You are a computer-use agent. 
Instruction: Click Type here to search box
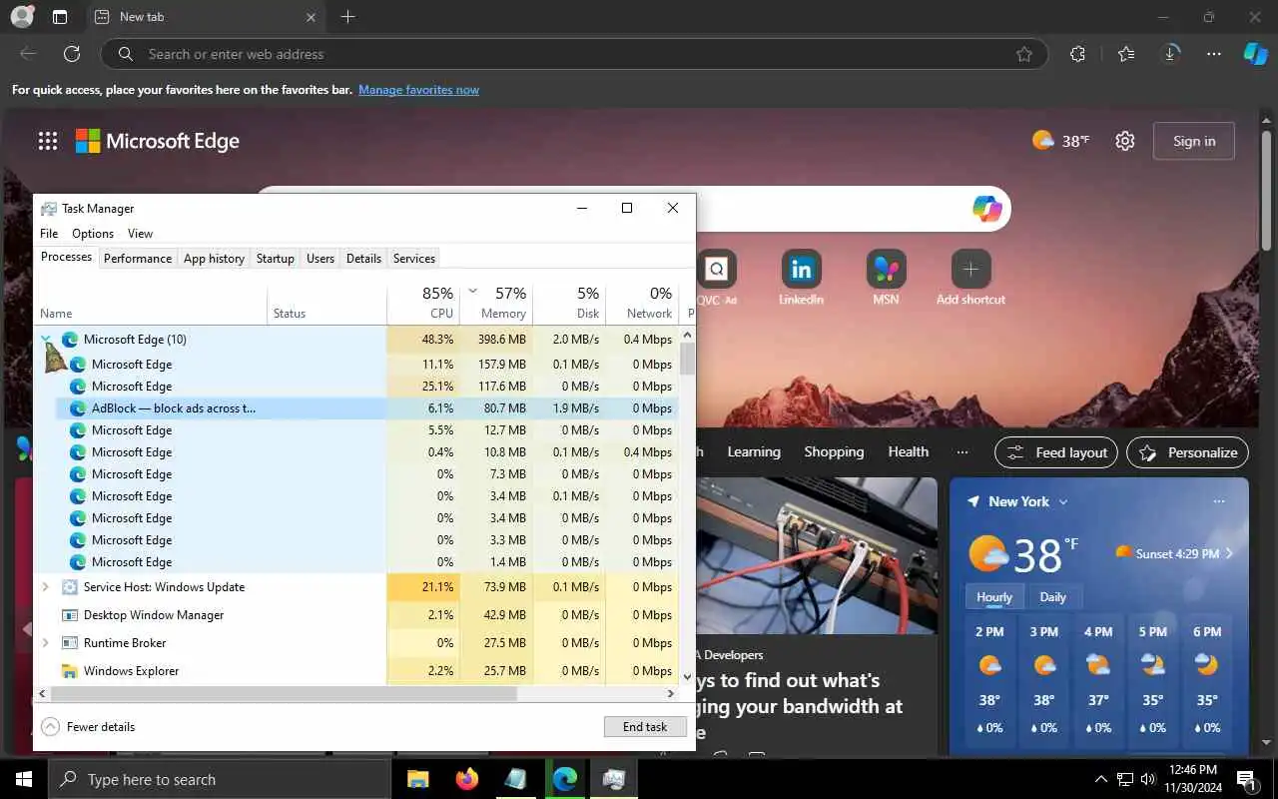click(x=220, y=779)
